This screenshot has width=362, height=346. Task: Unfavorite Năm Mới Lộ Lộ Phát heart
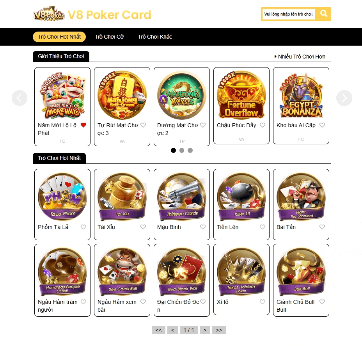click(83, 125)
